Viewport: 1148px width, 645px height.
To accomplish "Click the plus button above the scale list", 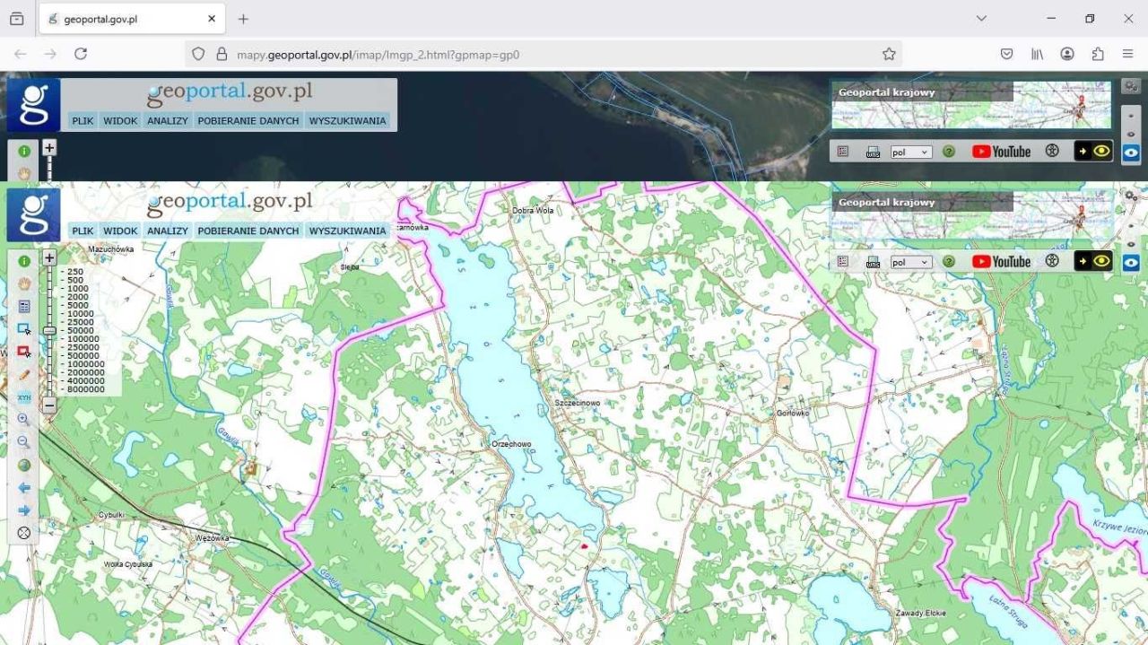I will 49,257.
